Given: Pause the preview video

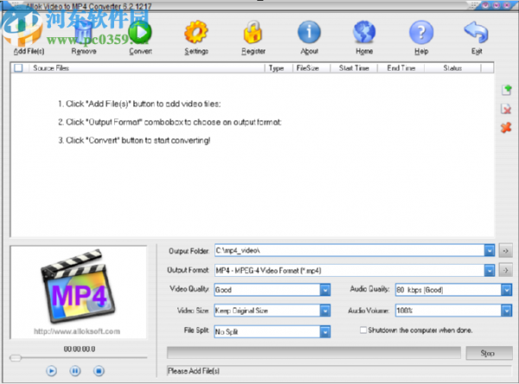Looking at the screenshot, I should coord(75,371).
